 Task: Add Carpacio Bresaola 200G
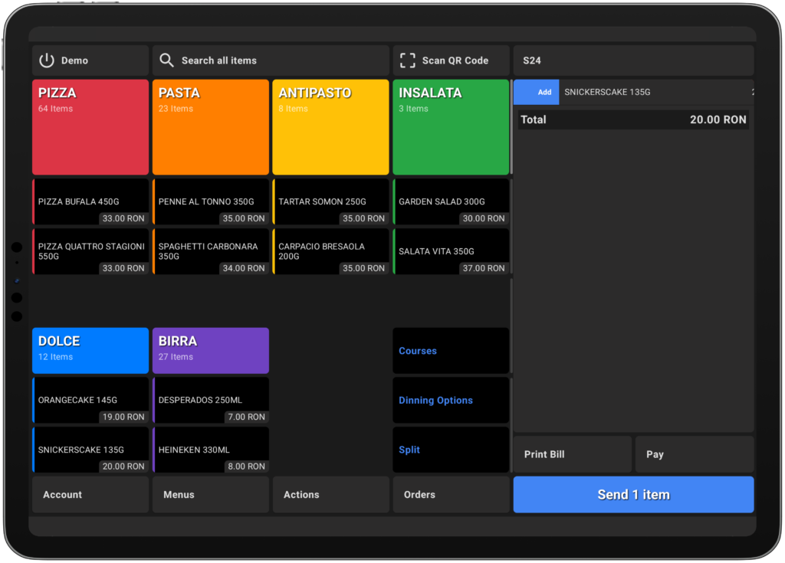point(331,251)
